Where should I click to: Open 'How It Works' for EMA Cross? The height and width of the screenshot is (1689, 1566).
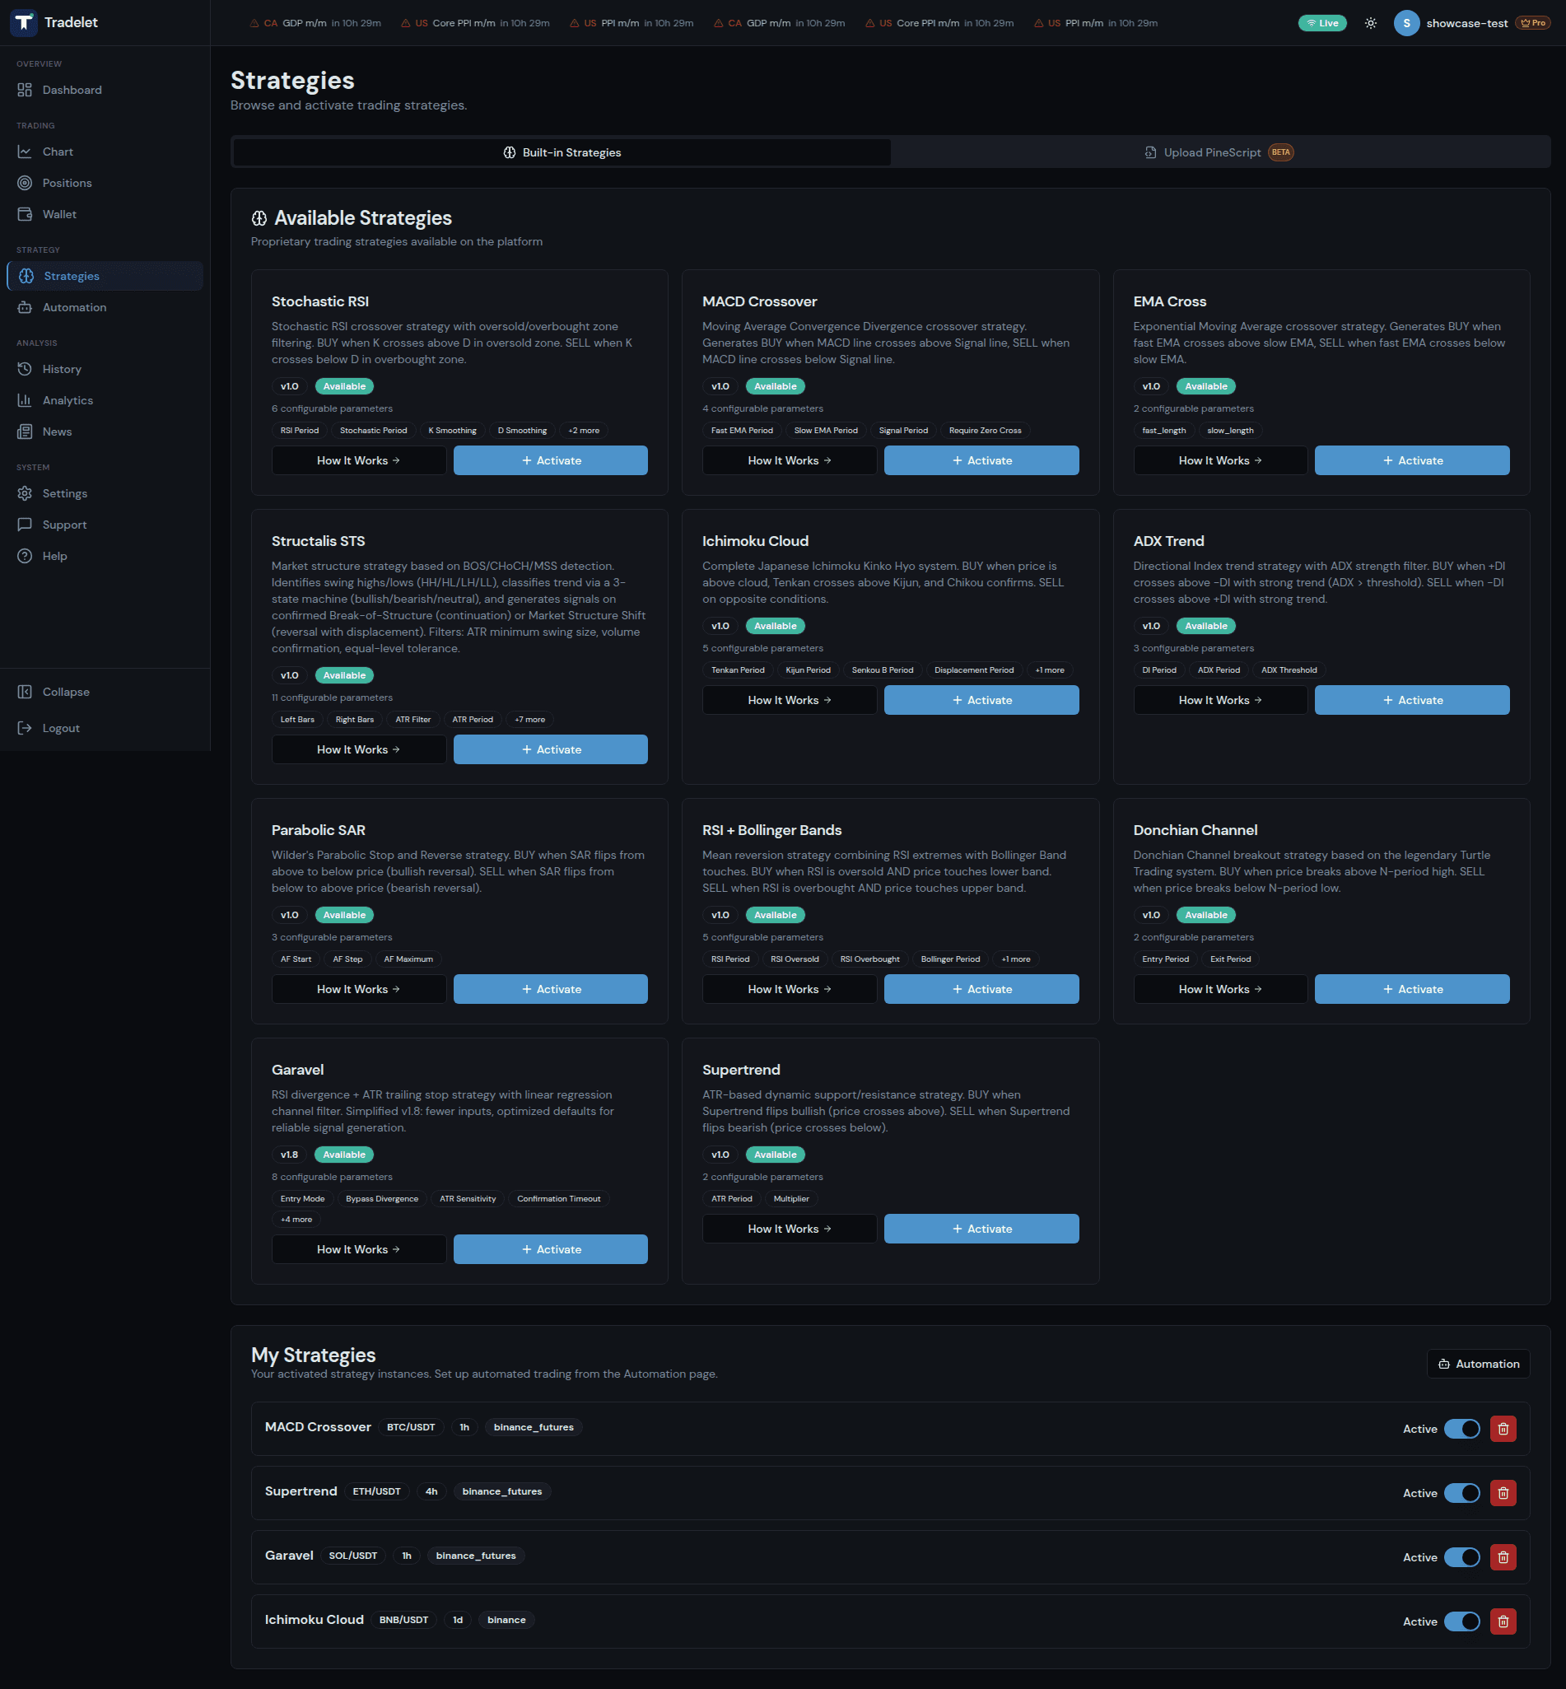1219,460
